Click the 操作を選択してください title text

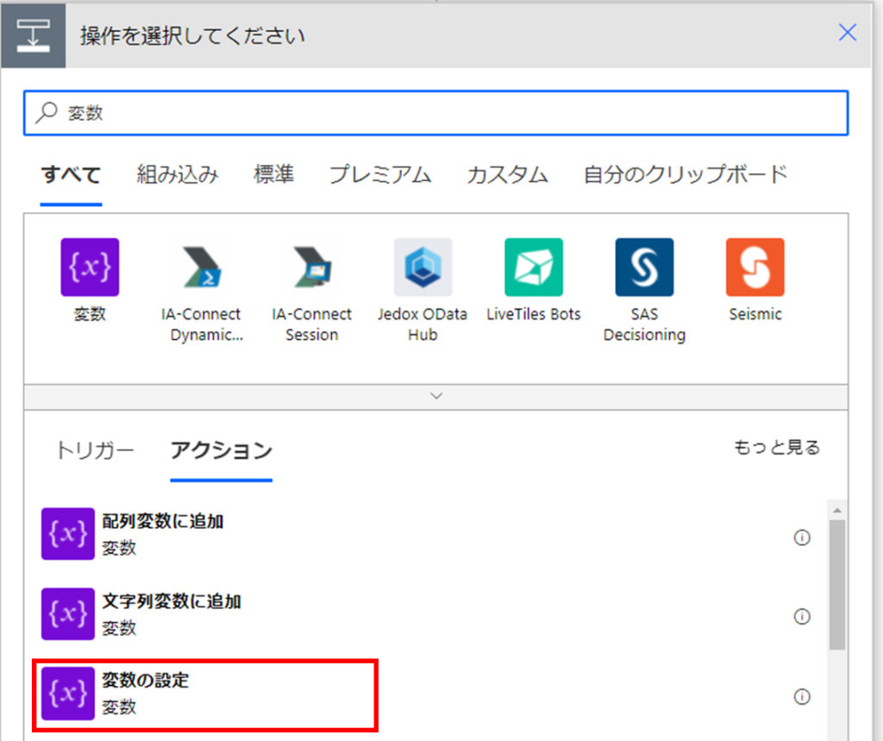coord(192,35)
